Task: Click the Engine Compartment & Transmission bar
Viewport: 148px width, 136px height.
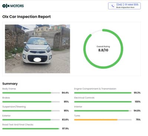Action: (103, 93)
